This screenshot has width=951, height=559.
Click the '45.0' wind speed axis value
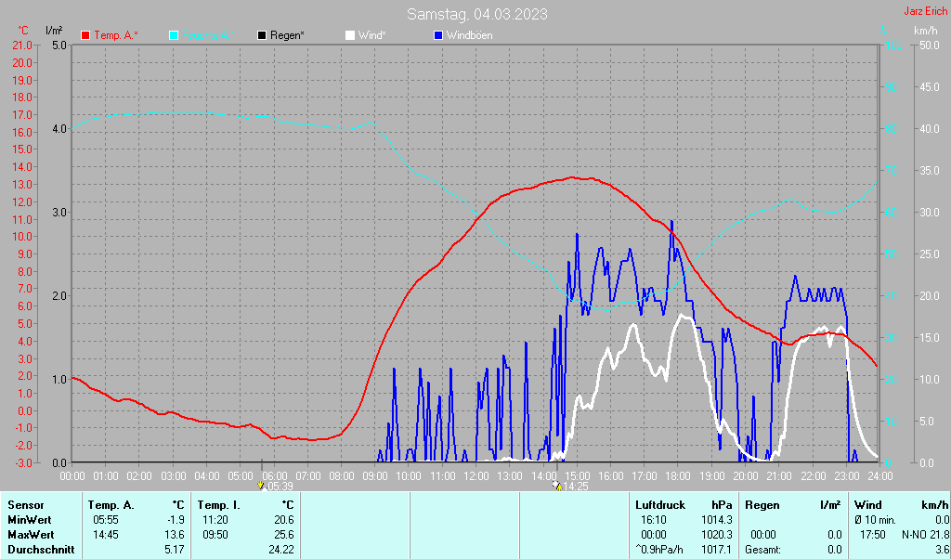tap(931, 87)
